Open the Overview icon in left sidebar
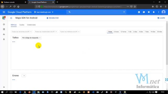168x94 pixels. [4, 24]
